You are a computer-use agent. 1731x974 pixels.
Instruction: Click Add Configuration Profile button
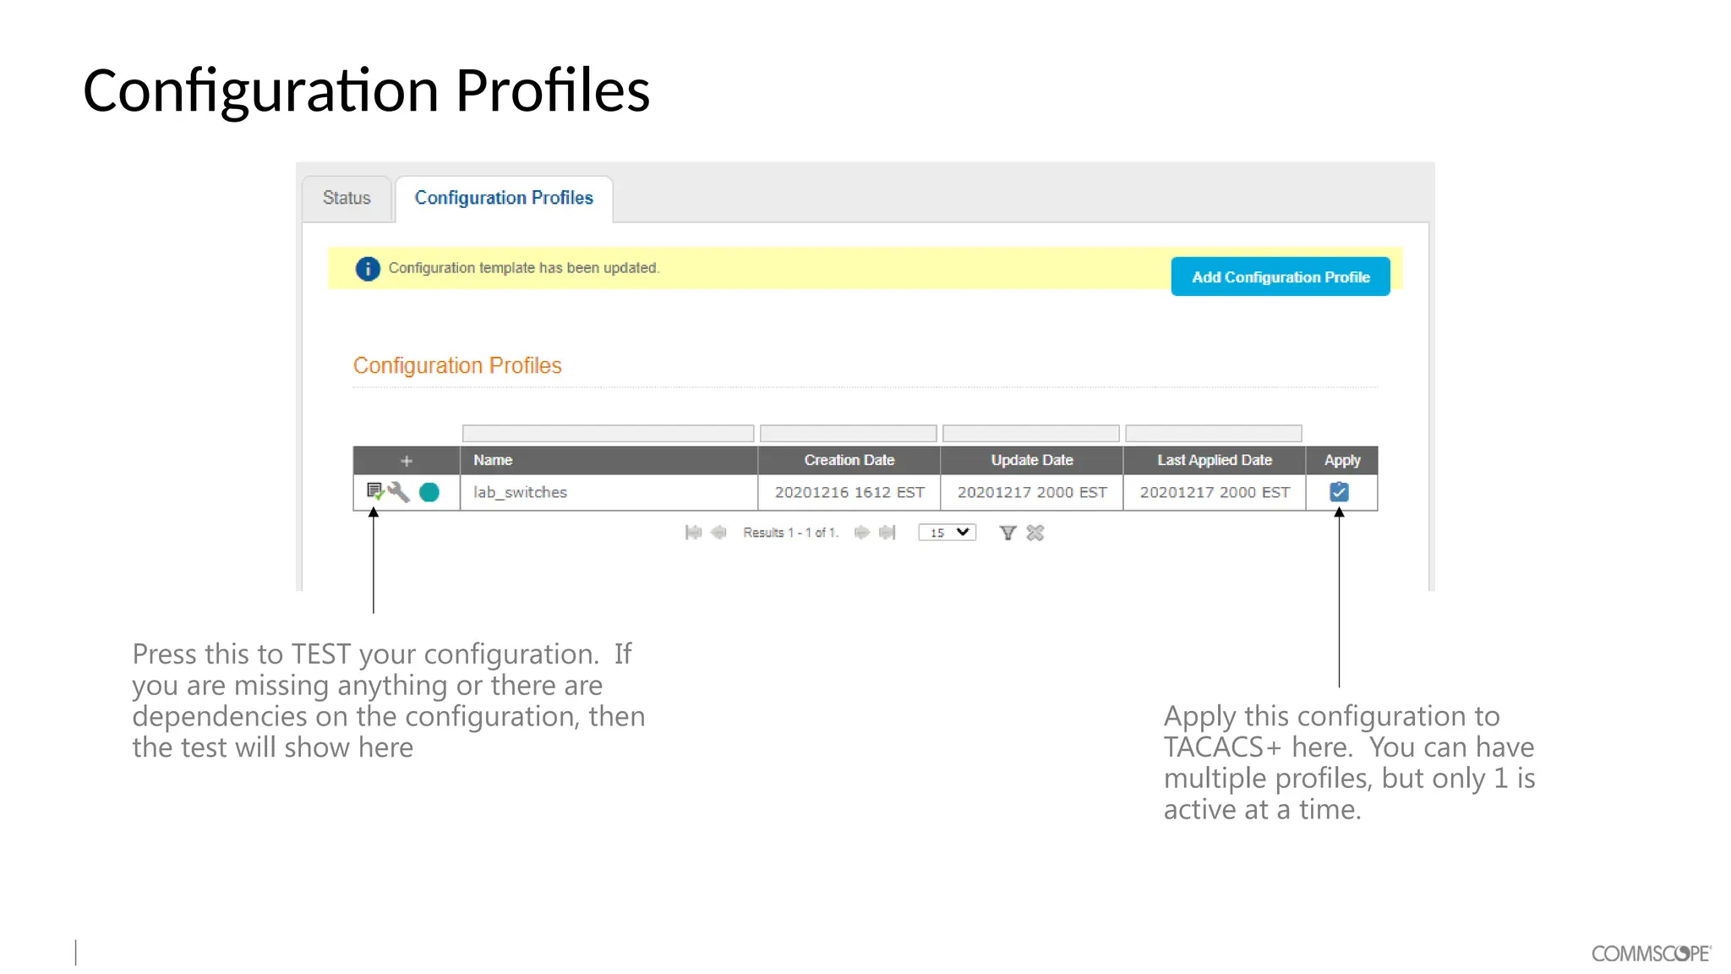click(x=1281, y=276)
